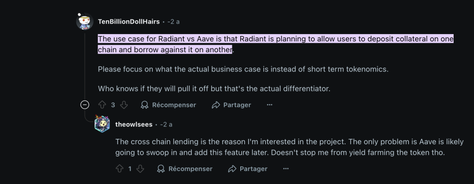Downvote TenBillionDollHairs' comment
This screenshot has width=474, height=184.
coord(124,105)
